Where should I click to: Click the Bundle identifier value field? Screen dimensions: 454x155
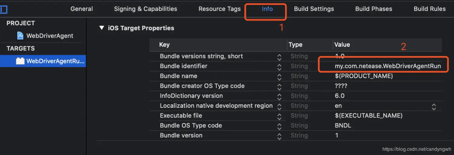pyautogui.click(x=386, y=66)
